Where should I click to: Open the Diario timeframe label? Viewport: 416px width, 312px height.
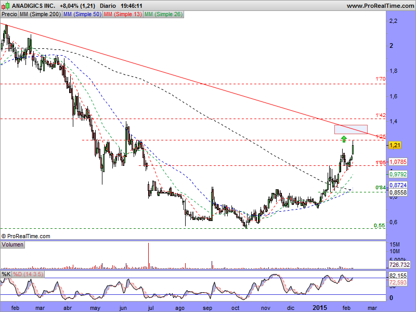[x=108, y=6]
